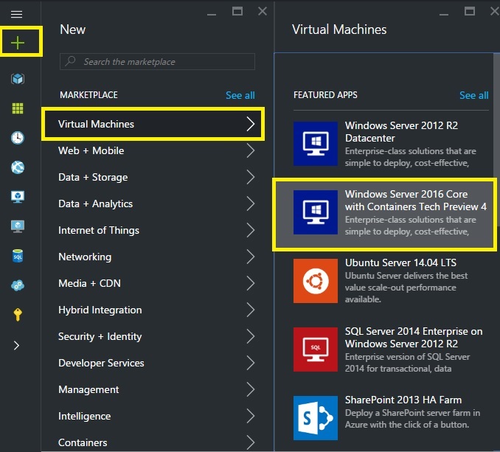Click the clock icon in the sidebar

pos(17,138)
